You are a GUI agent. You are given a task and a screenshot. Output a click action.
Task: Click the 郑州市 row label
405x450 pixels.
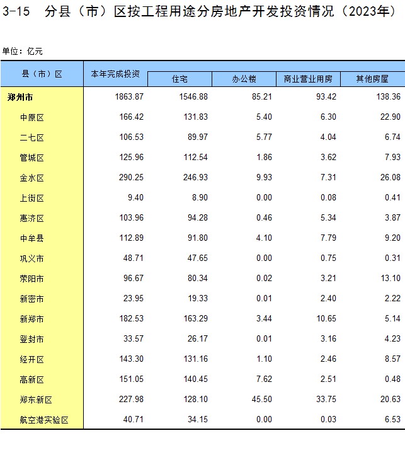pos(20,97)
